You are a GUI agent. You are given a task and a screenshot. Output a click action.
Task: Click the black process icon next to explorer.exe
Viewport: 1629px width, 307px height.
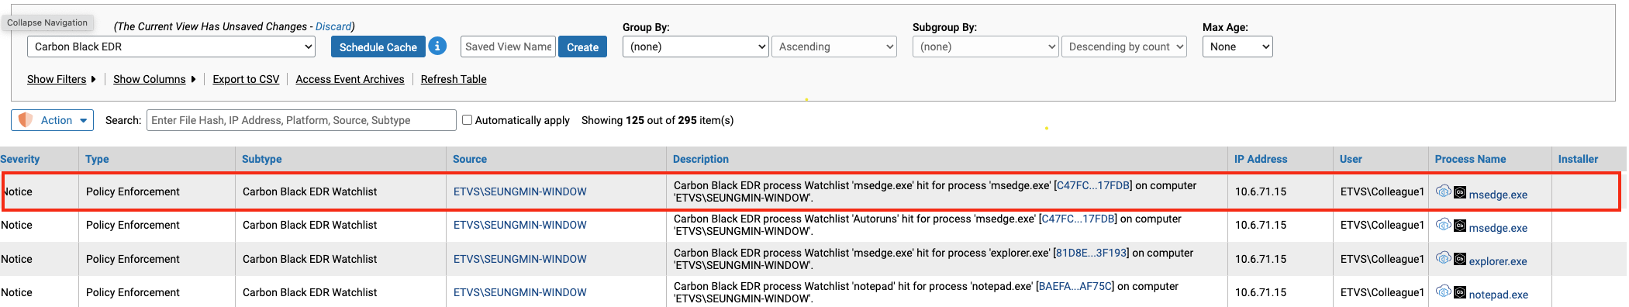pos(1459,259)
